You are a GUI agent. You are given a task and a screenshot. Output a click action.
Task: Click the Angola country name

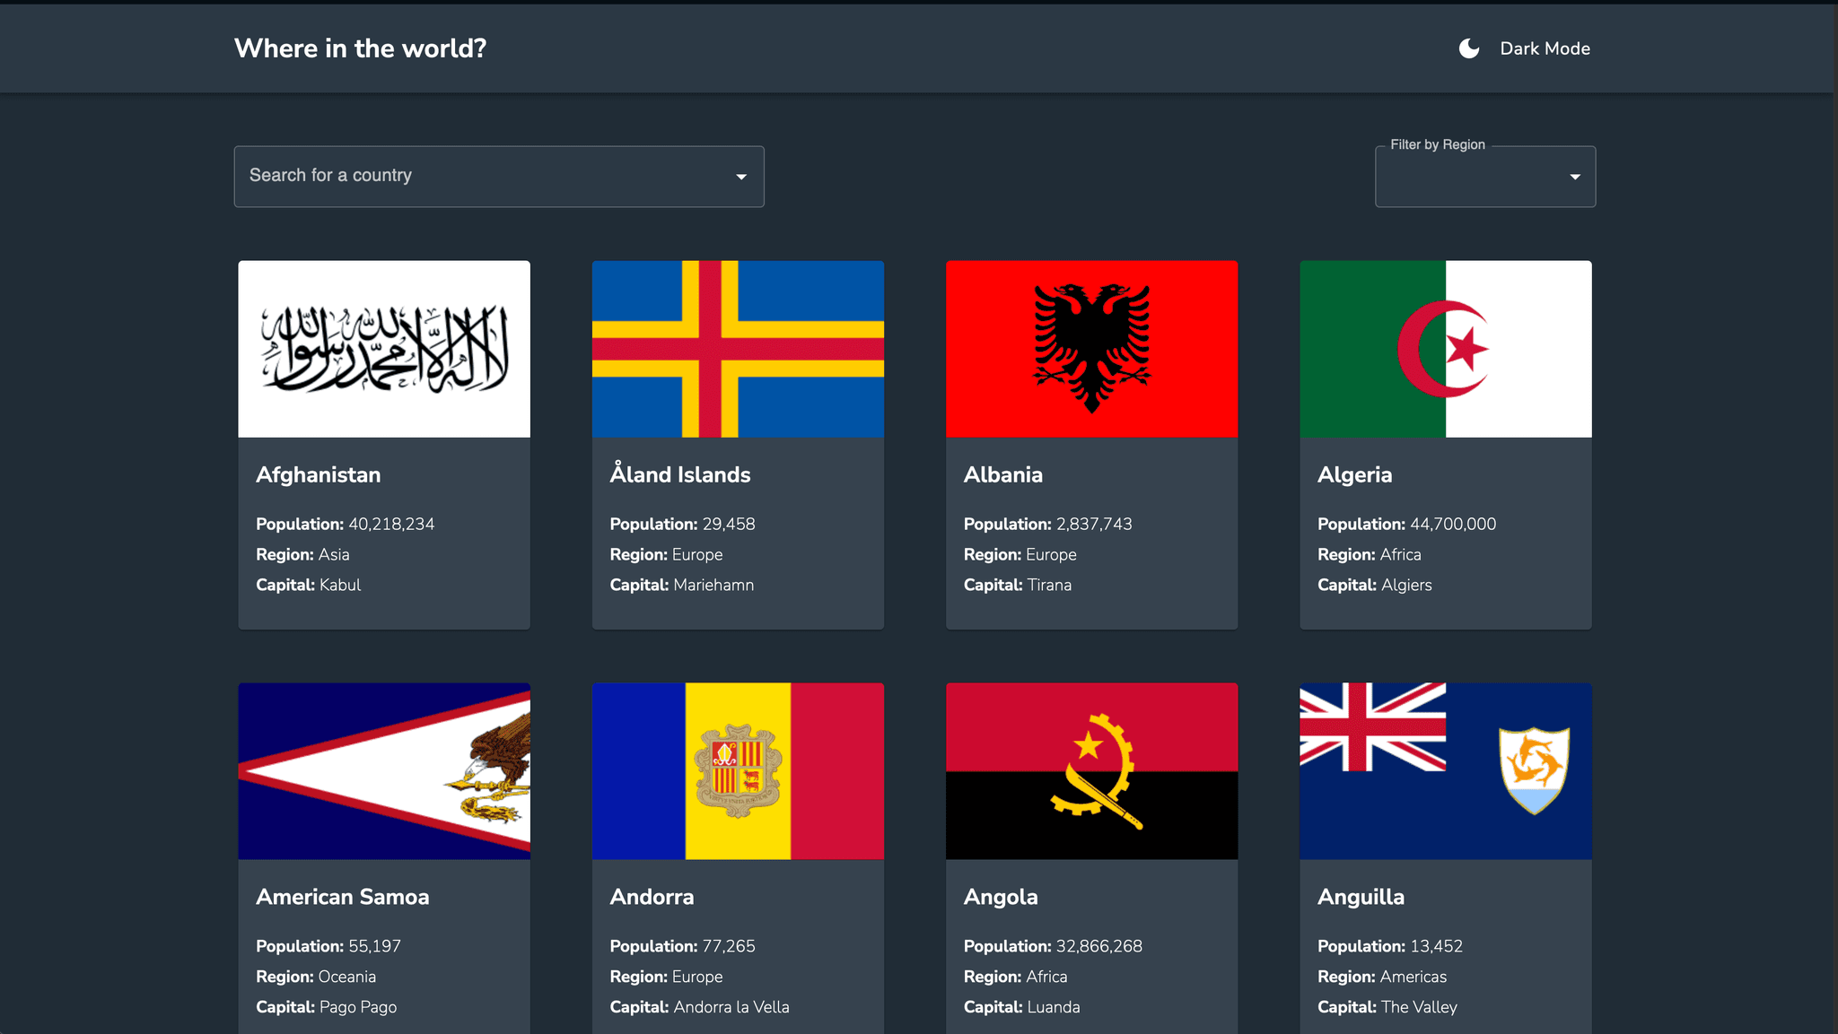pos(1001,897)
